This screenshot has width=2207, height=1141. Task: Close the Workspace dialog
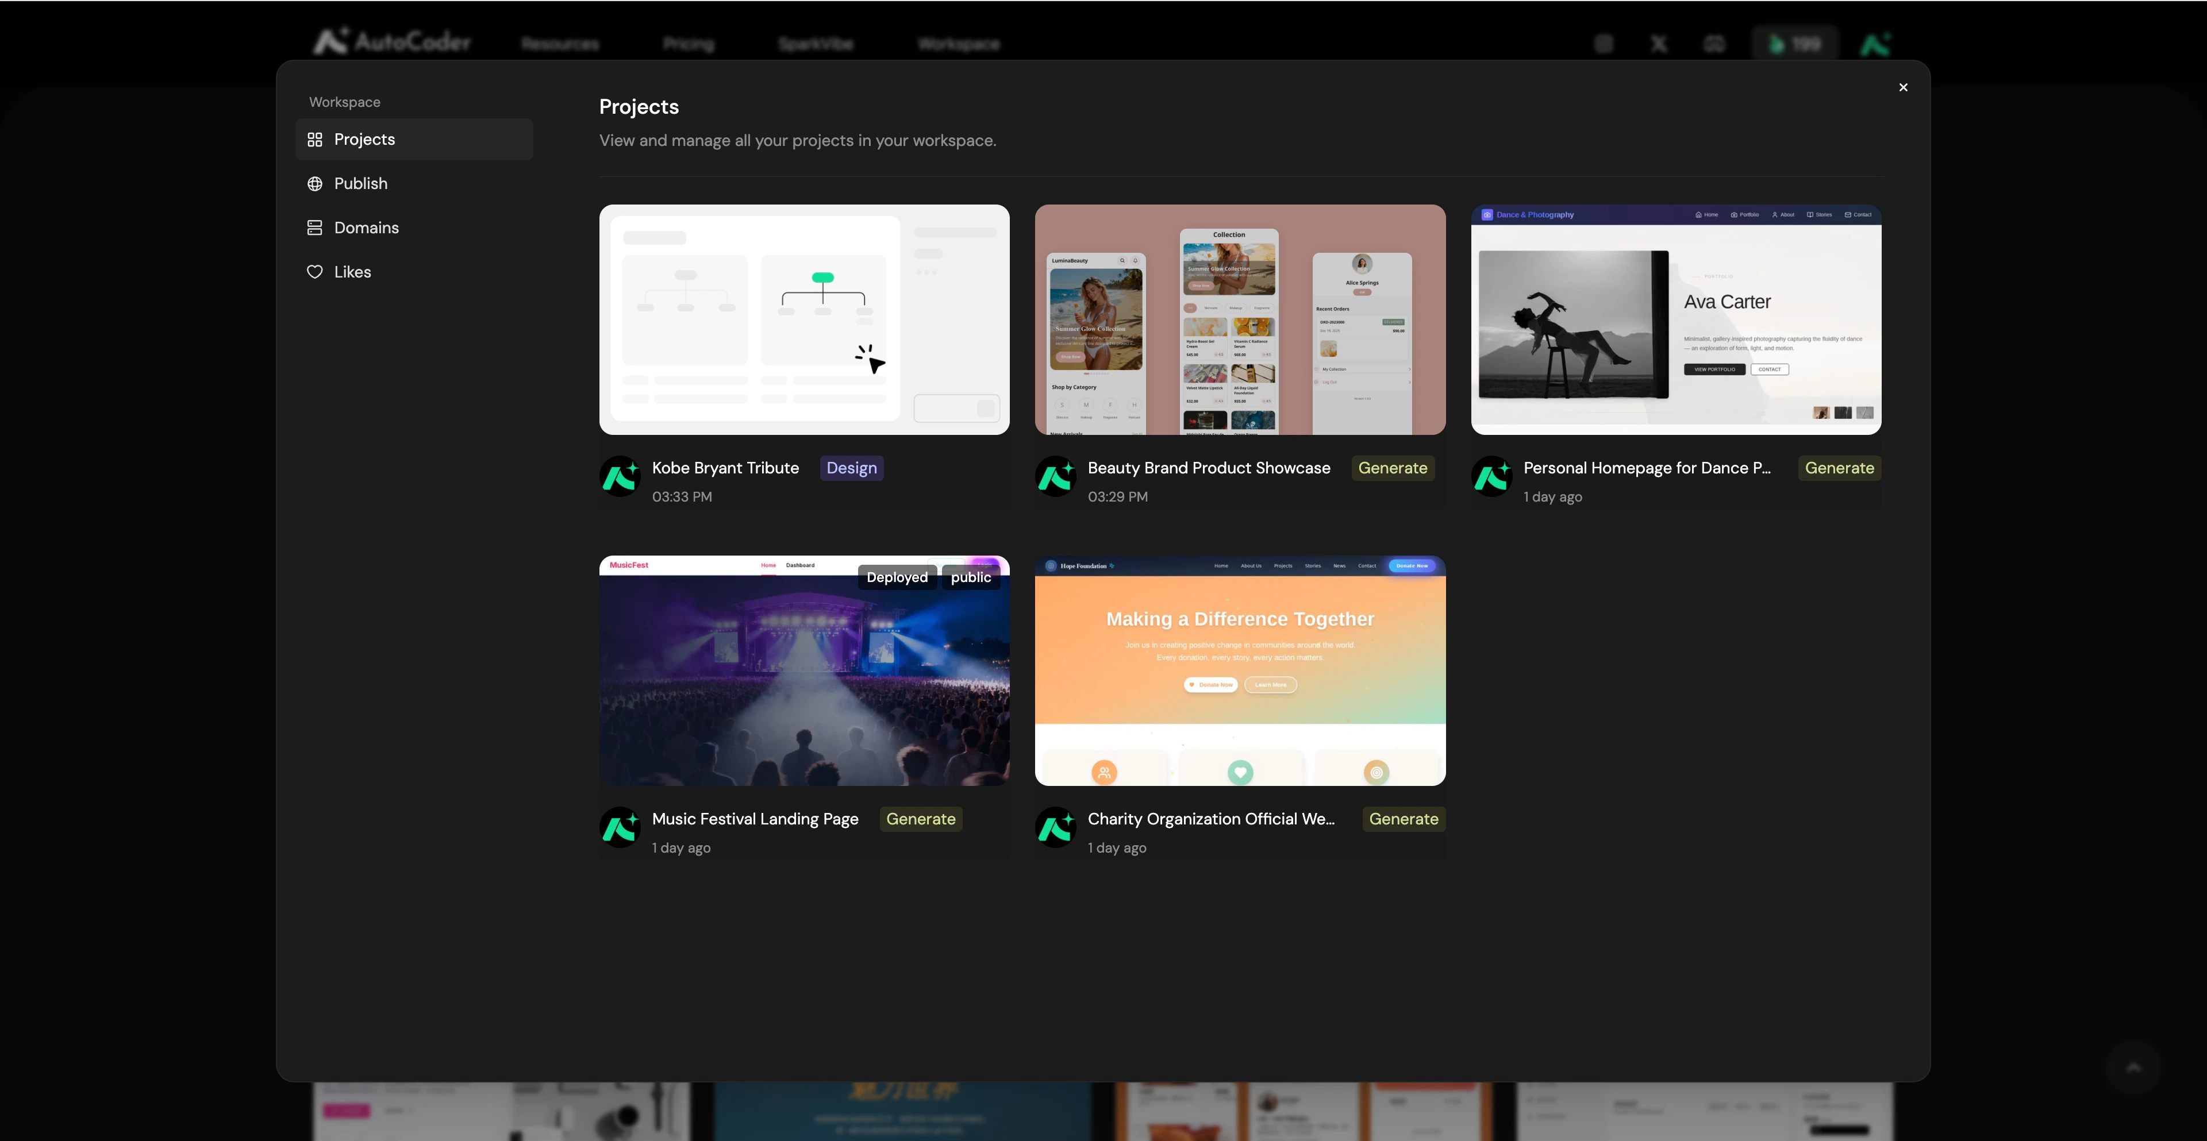1903,87
